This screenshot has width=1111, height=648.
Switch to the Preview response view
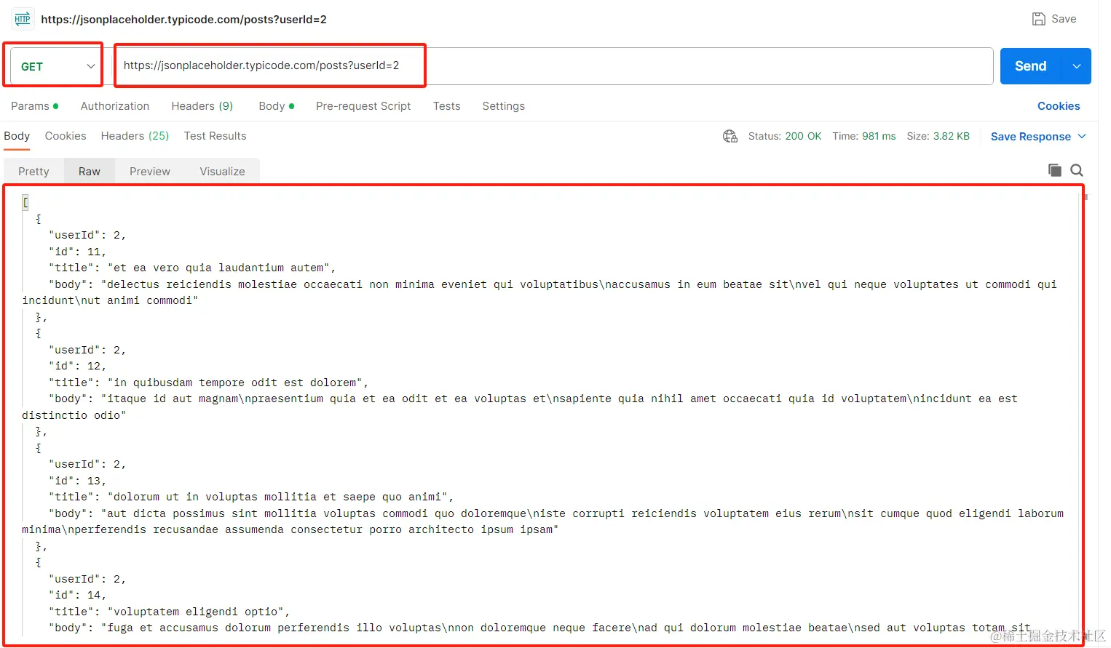150,172
